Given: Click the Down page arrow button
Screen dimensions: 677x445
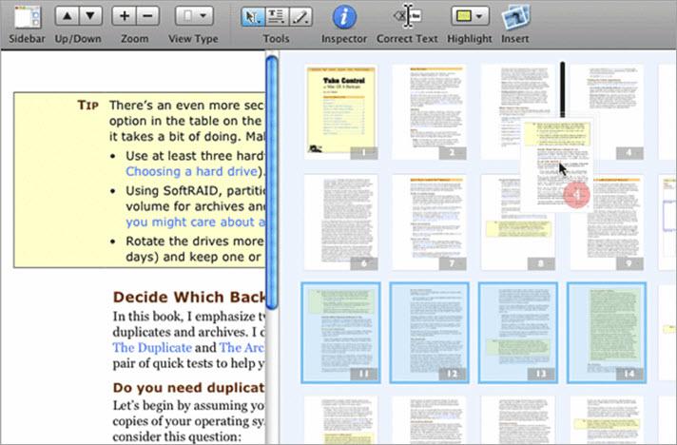Looking at the screenshot, I should (89, 17).
